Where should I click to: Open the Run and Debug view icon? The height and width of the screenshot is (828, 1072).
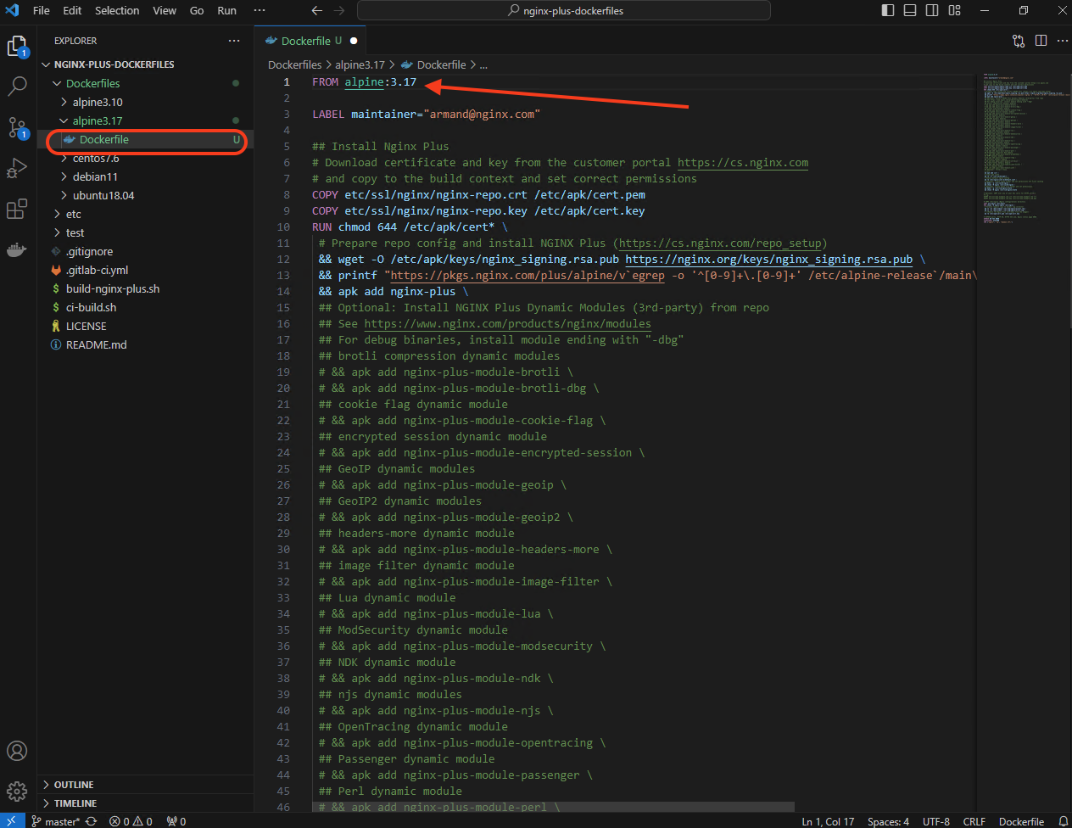coord(17,168)
